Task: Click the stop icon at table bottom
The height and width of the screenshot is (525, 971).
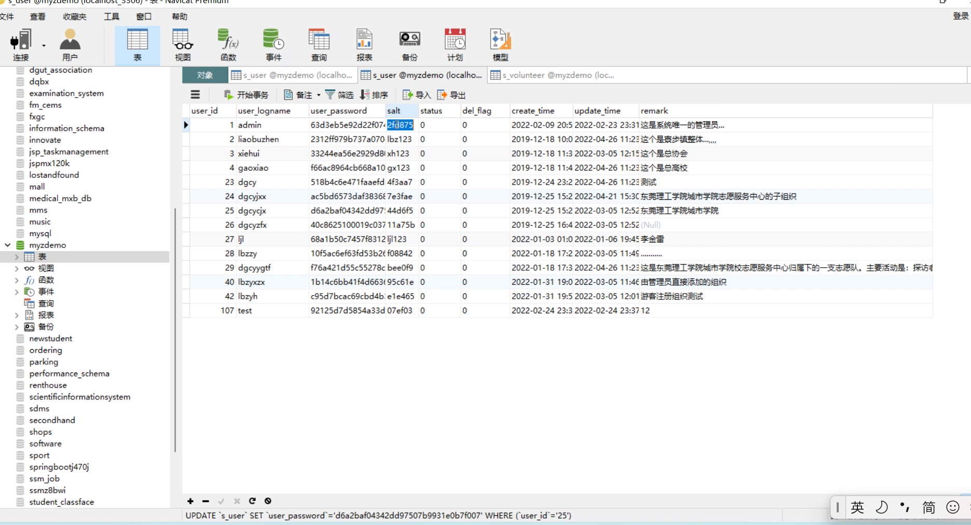Action: 268,501
